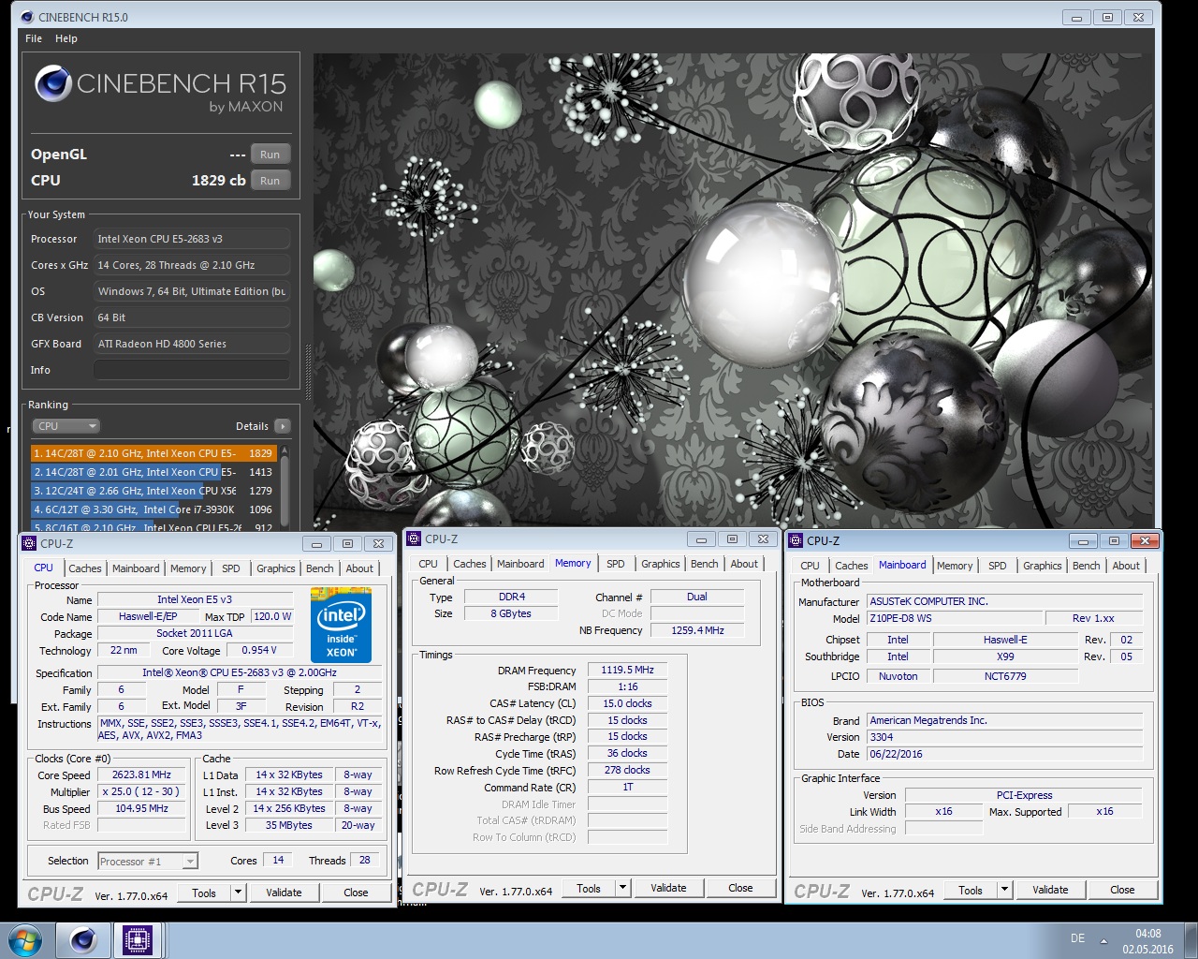Click Validate in left CPU-Z window

pyautogui.click(x=284, y=893)
